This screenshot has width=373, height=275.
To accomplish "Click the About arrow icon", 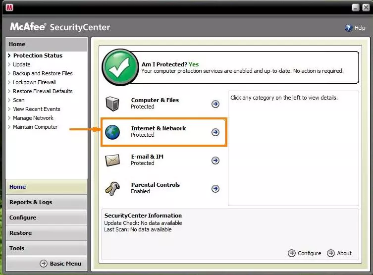I will [331, 253].
